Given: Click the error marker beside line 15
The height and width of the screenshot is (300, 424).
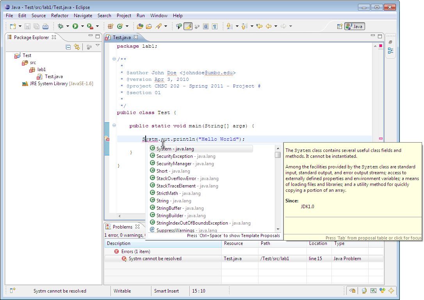Looking at the screenshot, I should (x=107, y=139).
